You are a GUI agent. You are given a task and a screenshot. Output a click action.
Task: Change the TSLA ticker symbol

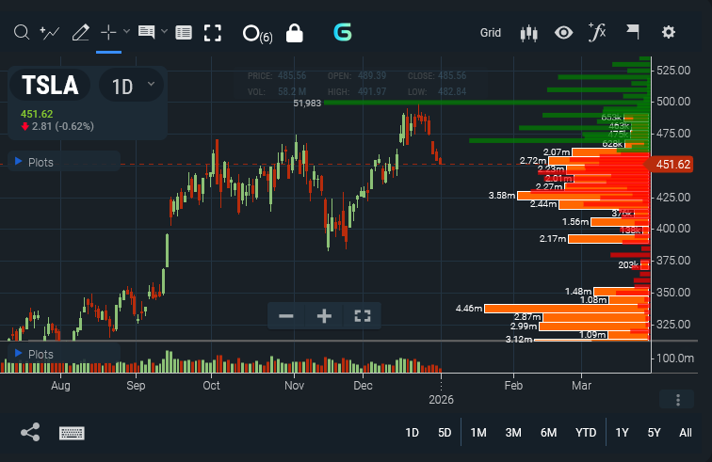tap(50, 85)
